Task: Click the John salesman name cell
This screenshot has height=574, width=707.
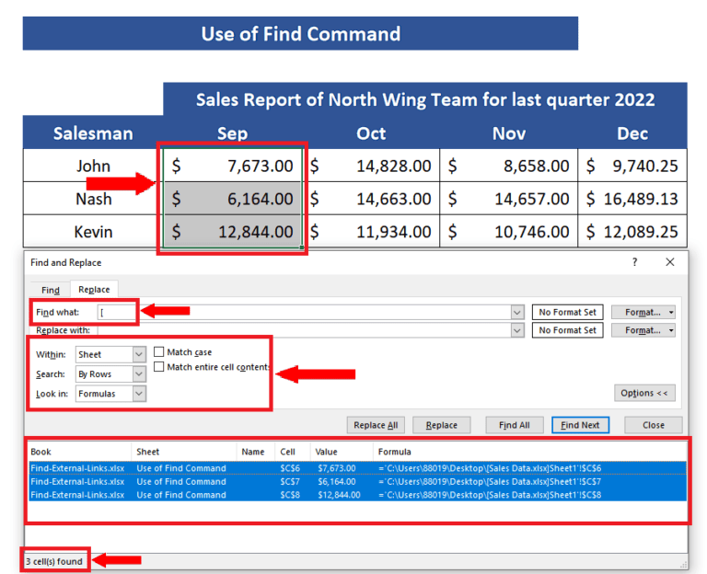Action: [93, 166]
